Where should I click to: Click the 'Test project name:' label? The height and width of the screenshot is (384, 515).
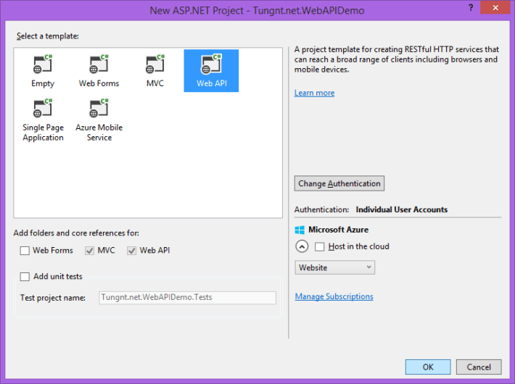[53, 298]
